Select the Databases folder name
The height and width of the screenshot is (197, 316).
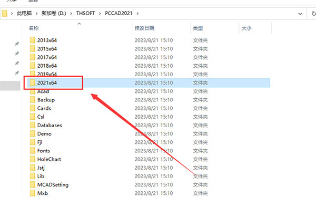point(50,125)
